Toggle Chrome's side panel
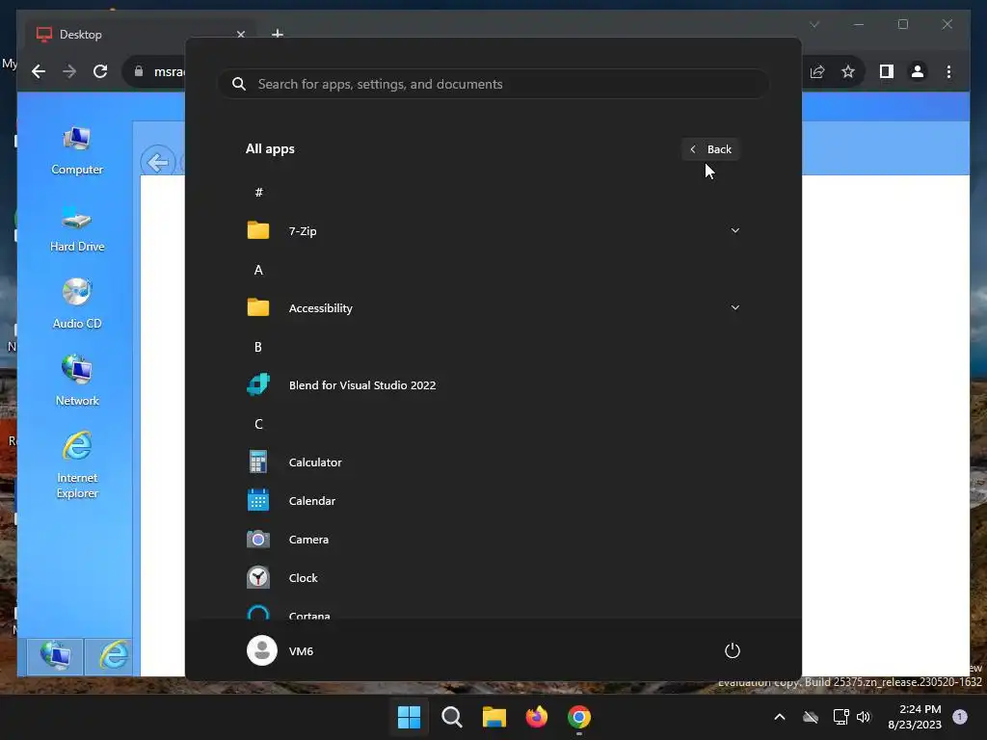 tap(887, 71)
